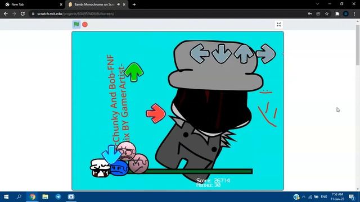The width and height of the screenshot is (360, 202).
Task: Click the site lock icon in address bar
Action: (x=33, y=13)
